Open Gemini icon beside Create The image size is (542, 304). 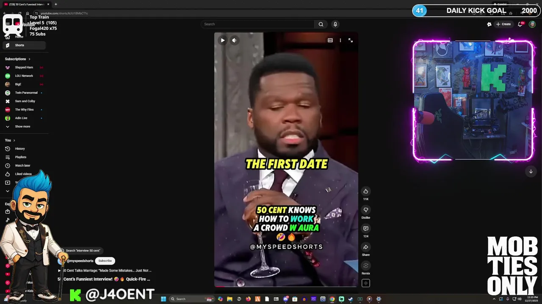click(489, 24)
